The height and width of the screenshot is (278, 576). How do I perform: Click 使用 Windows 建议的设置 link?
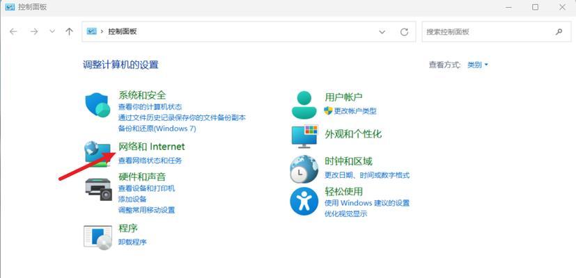tap(367, 203)
